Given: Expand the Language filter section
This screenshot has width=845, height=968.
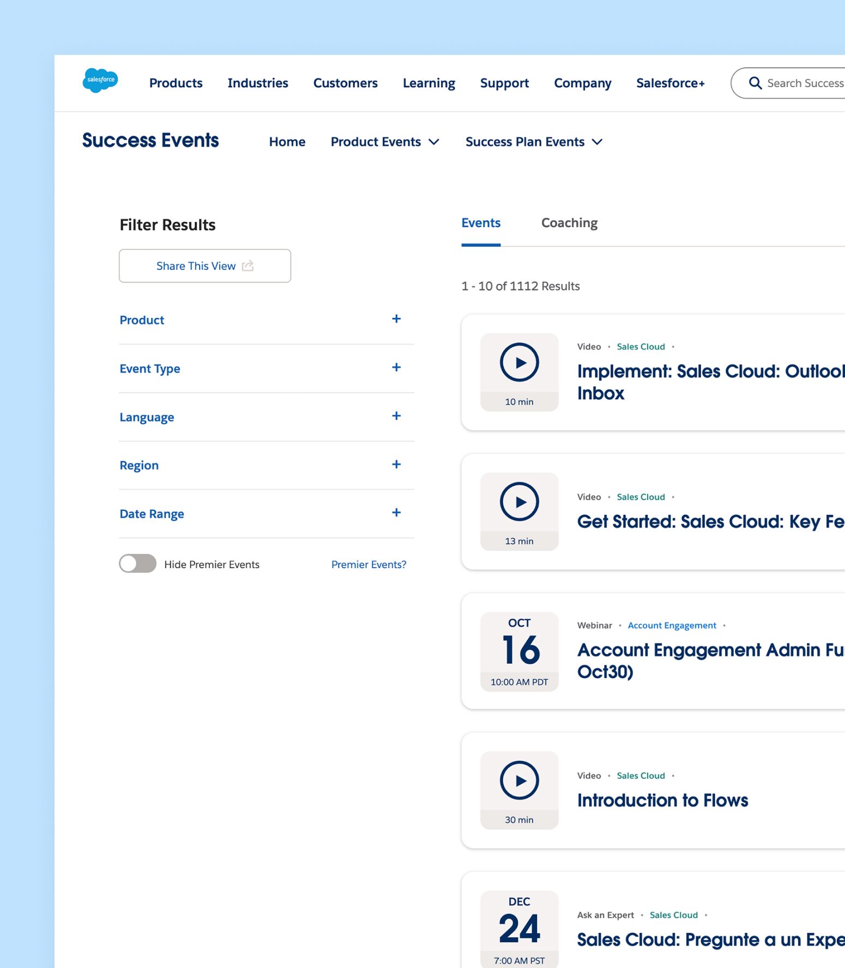Looking at the screenshot, I should pos(267,417).
